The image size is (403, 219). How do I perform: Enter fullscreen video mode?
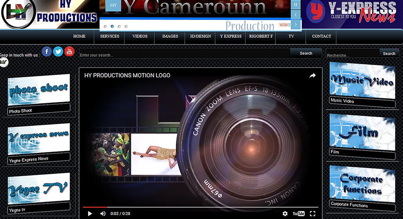tap(312, 213)
